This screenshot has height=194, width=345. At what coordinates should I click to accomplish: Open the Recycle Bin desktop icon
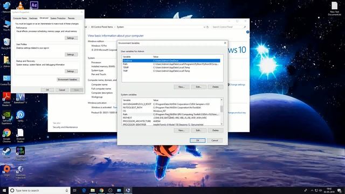coord(6,44)
